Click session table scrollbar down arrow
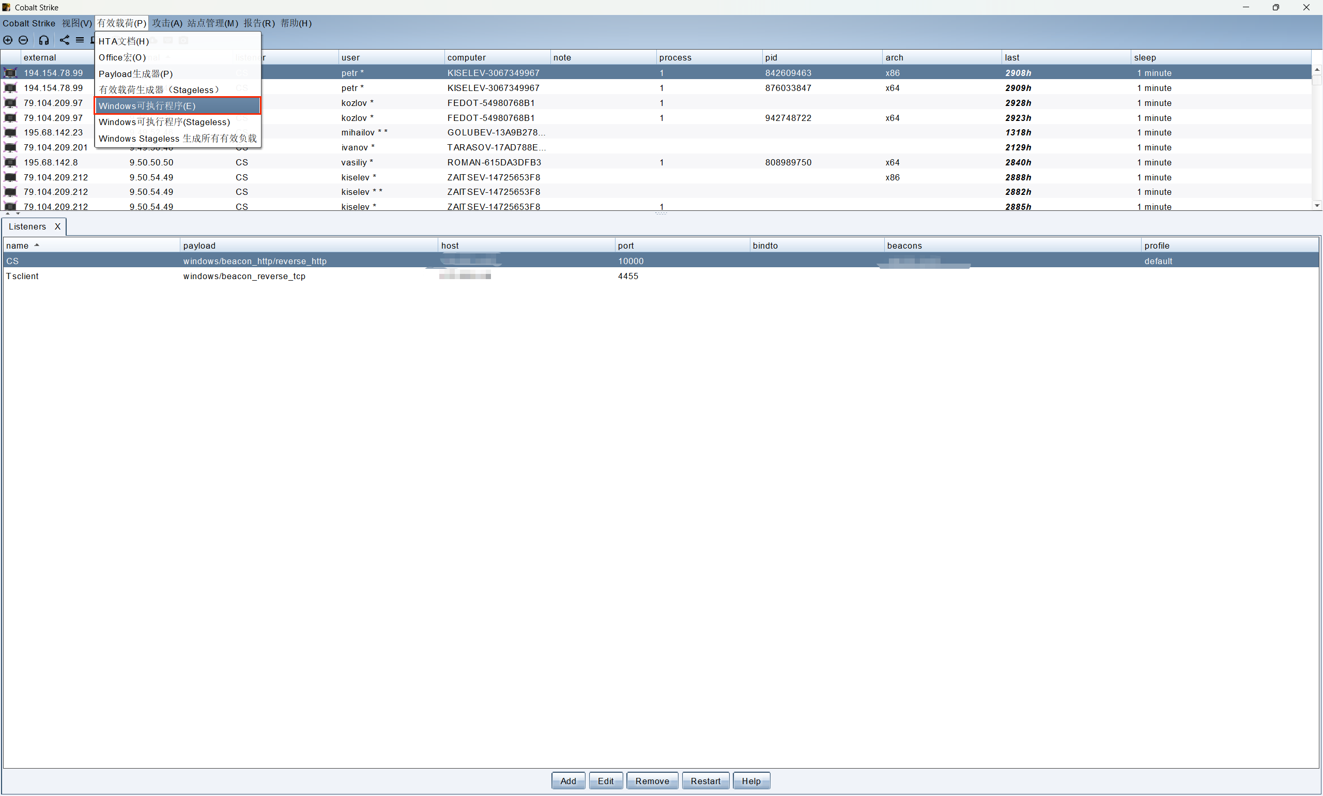The image size is (1323, 796). [1317, 205]
